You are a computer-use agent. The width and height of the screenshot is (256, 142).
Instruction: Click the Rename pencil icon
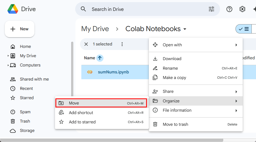click(x=155, y=68)
